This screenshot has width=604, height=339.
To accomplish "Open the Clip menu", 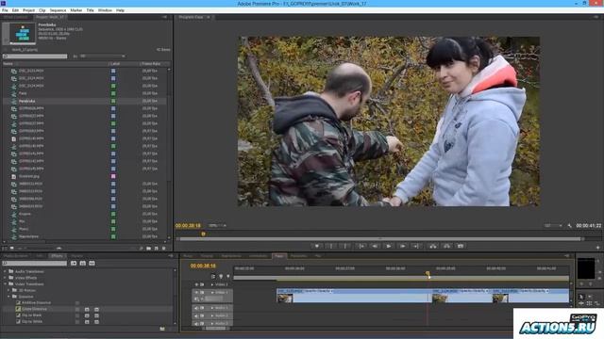I will (42, 10).
